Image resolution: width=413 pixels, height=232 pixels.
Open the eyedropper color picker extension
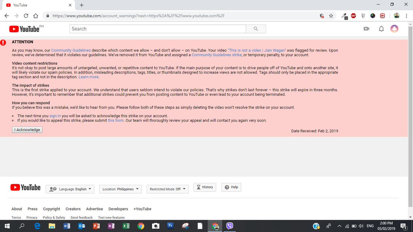[344, 16]
